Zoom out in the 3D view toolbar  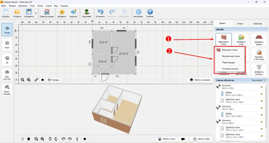(x=36, y=139)
